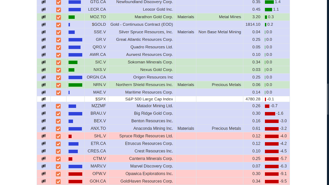Click ticker symbol SHL.V
Viewport: 329px width, 185px height.
(100, 136)
